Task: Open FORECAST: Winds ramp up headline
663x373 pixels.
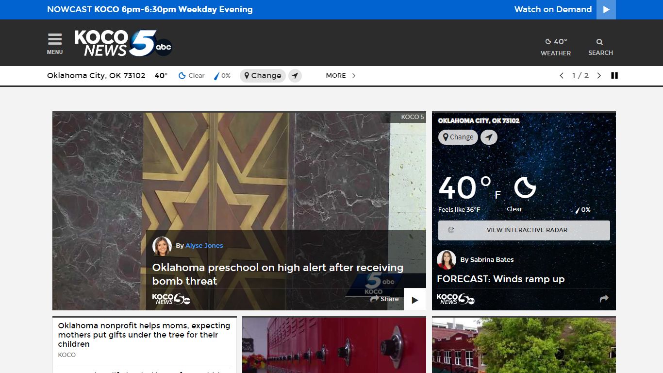Action: click(501, 279)
